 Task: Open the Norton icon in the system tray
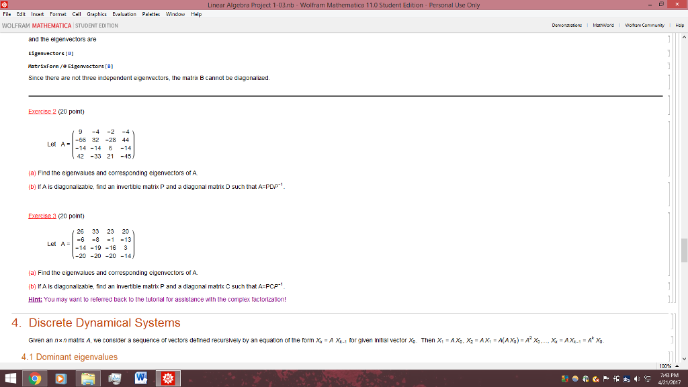click(x=595, y=378)
